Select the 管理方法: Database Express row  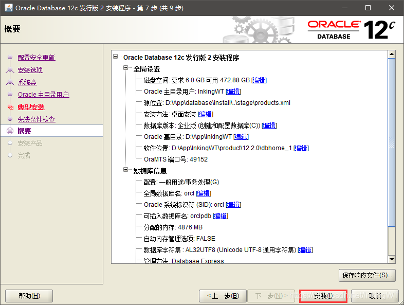(x=183, y=261)
